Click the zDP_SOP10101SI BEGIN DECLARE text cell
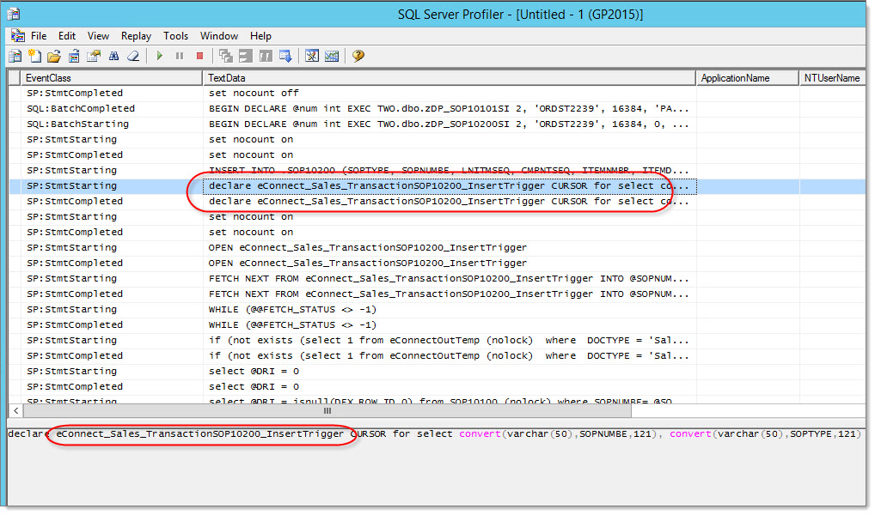Viewport: 875px width, 515px height. (450, 109)
